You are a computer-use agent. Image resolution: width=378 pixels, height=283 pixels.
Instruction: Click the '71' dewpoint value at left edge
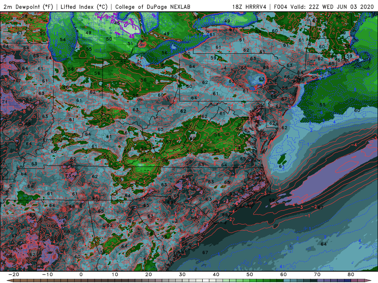tap(4, 102)
